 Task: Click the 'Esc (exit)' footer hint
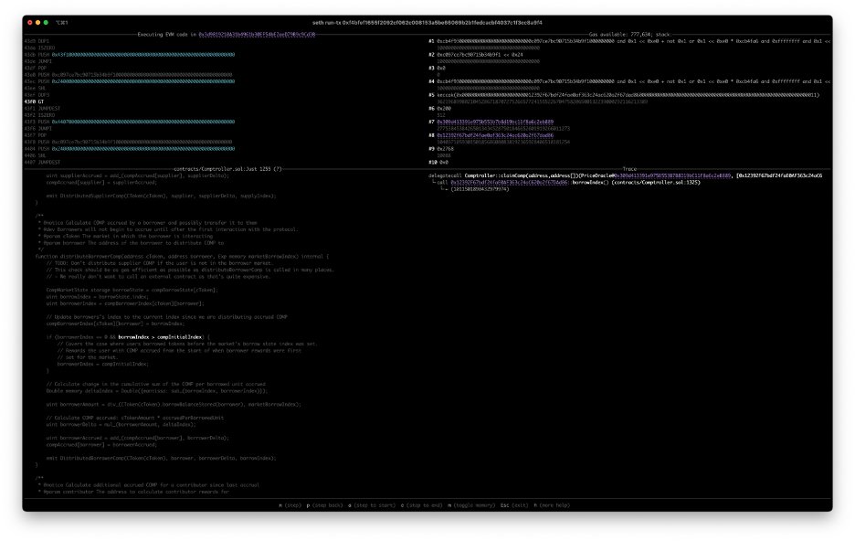tap(514, 505)
